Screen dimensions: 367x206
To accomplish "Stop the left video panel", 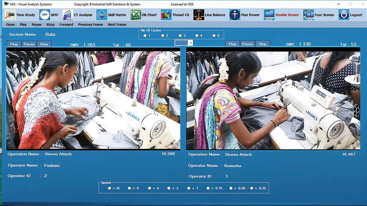I will [44, 44].
